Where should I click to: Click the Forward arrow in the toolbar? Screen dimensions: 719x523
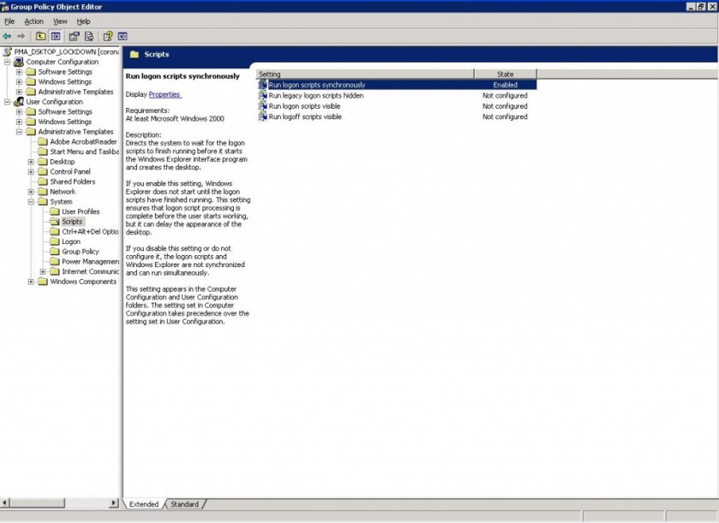[x=21, y=36]
